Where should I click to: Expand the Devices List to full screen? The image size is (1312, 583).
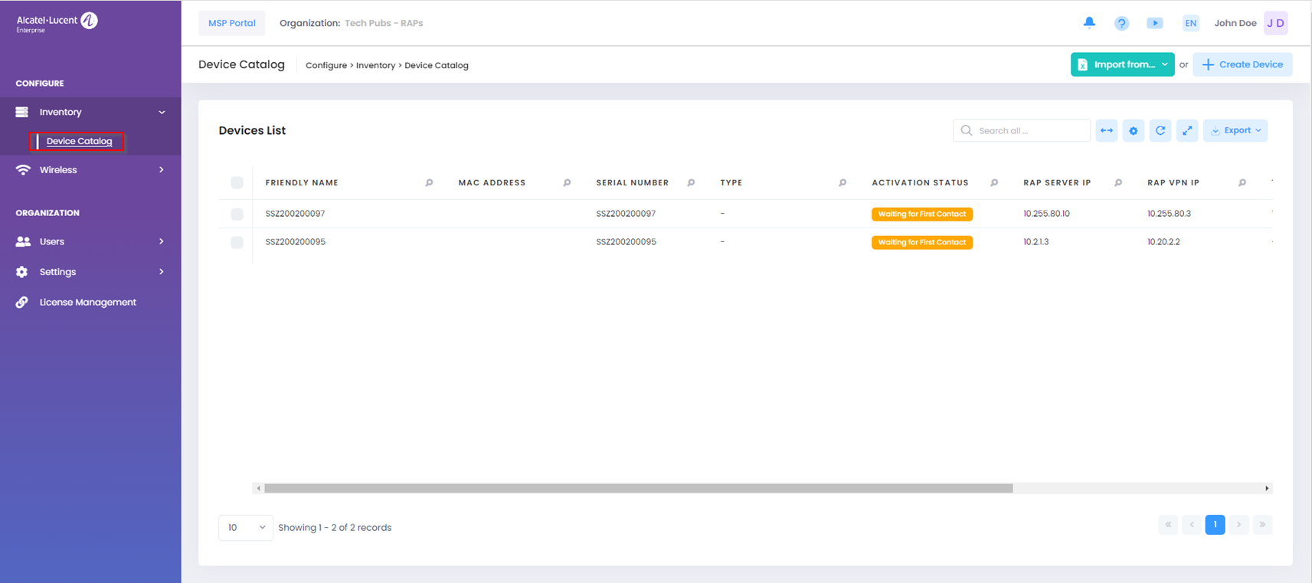click(x=1187, y=131)
